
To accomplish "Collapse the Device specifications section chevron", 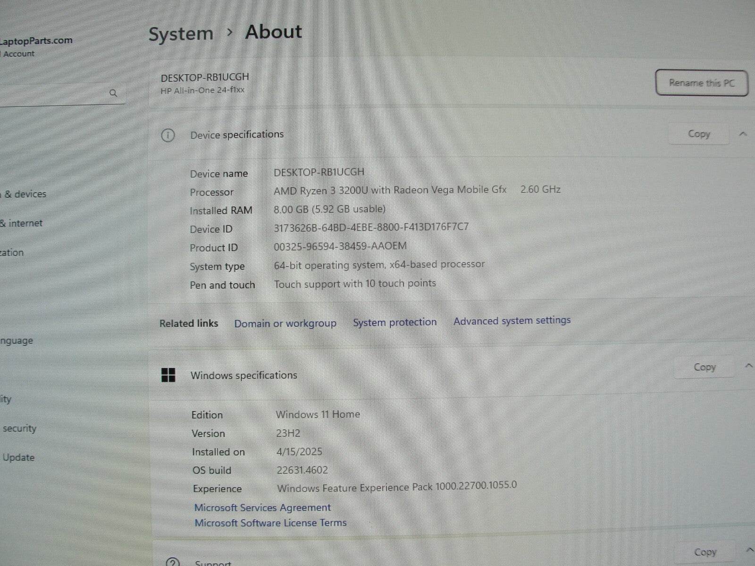I will [x=741, y=133].
